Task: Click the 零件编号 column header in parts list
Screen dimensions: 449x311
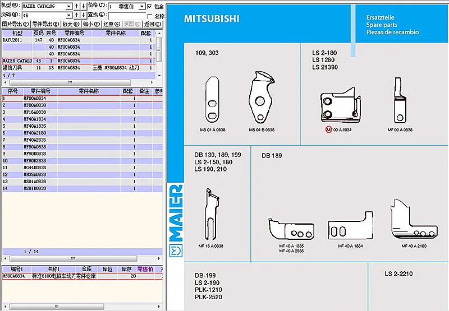Action: pos(40,91)
